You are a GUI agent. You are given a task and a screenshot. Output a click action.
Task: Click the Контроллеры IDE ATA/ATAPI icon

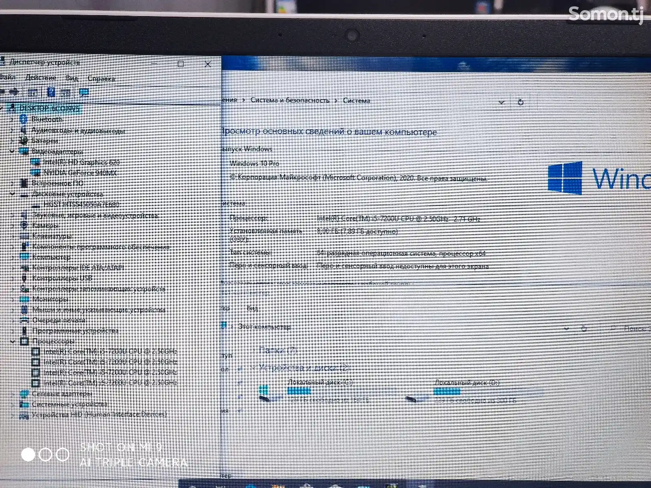click(24, 268)
